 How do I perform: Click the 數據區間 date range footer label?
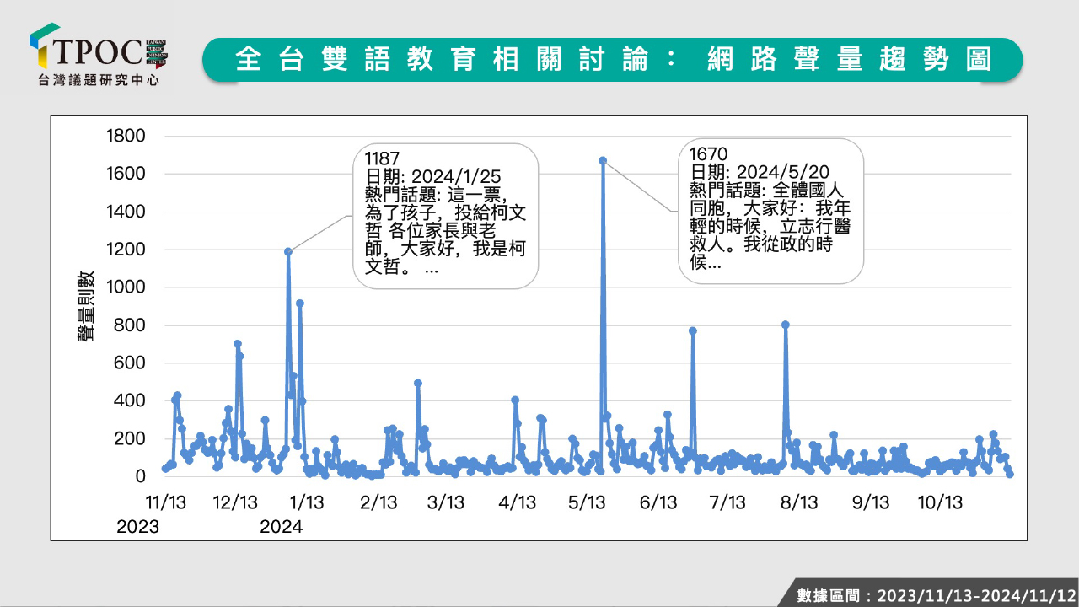[936, 594]
